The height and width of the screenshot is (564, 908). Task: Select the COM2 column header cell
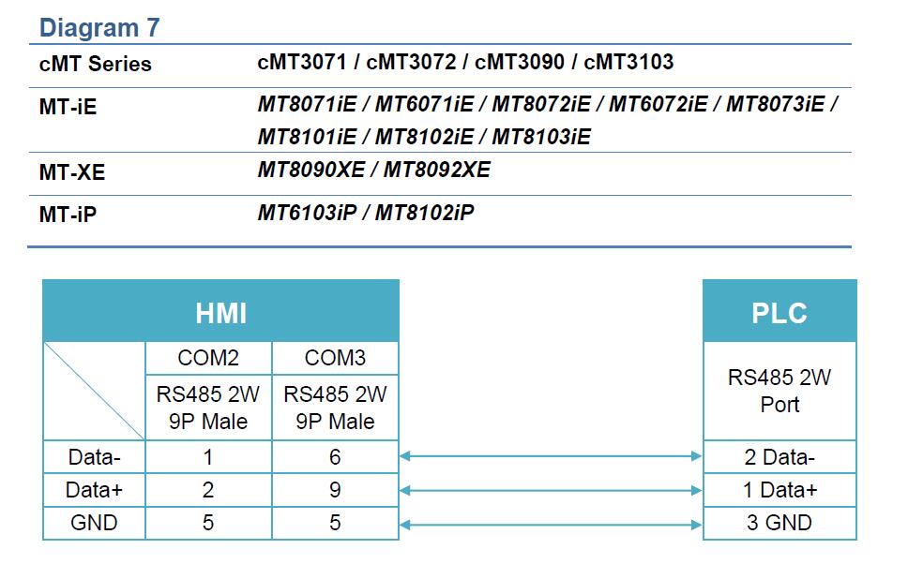(x=208, y=358)
